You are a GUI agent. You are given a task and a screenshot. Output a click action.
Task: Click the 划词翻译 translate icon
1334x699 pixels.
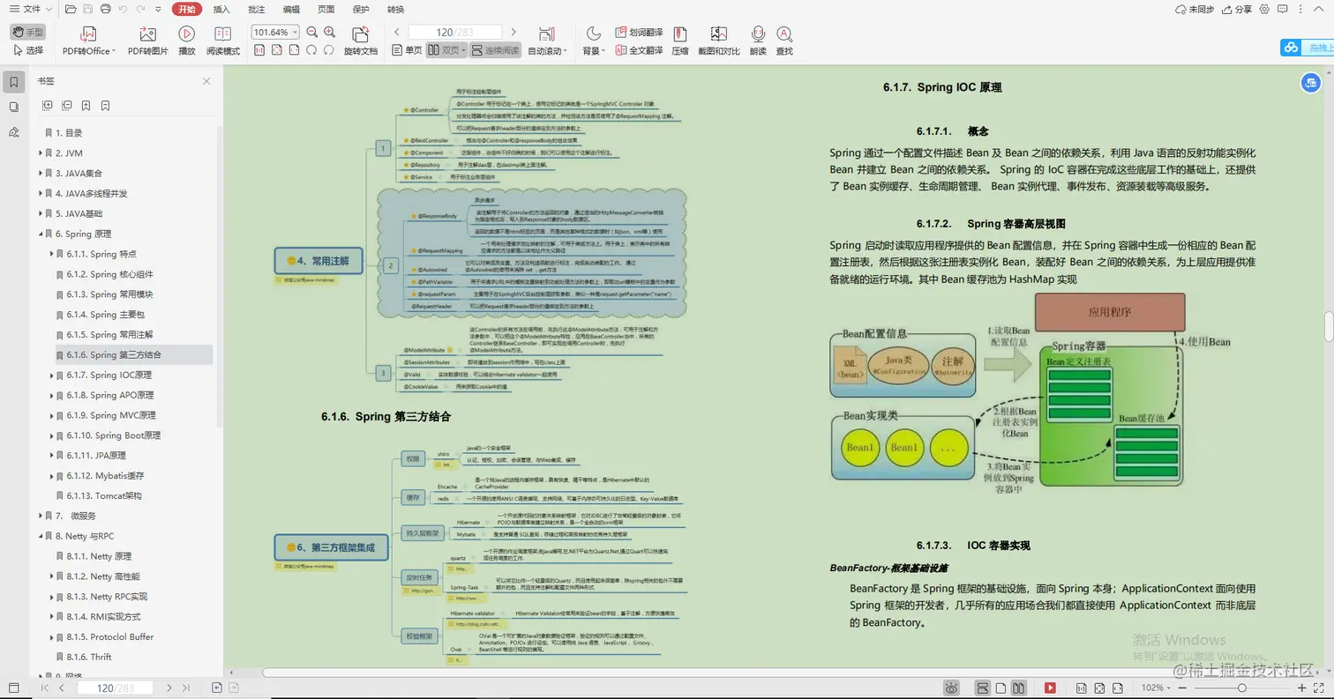(x=640, y=32)
